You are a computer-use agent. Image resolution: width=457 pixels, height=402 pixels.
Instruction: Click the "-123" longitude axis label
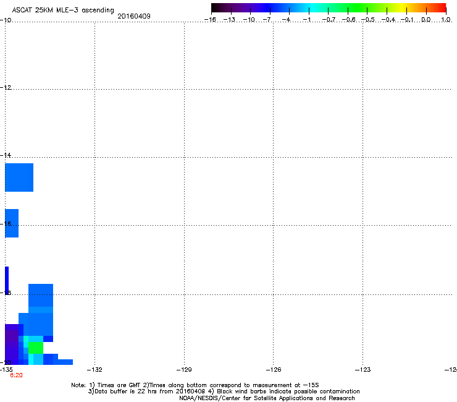(x=363, y=370)
